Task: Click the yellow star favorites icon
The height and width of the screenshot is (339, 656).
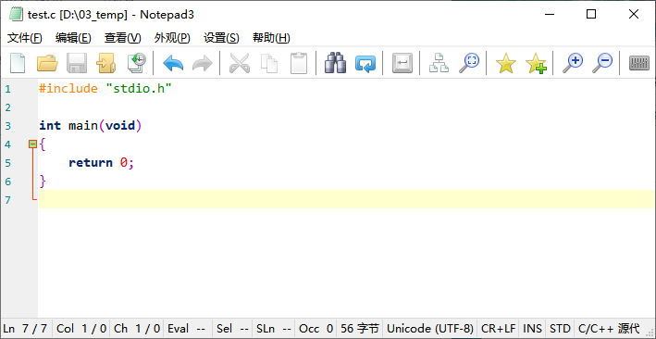Action: point(506,63)
